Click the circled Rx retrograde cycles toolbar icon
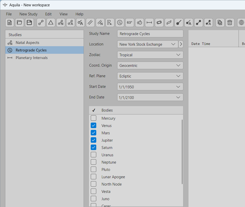Screen dimensions: 245x207 point(120,23)
